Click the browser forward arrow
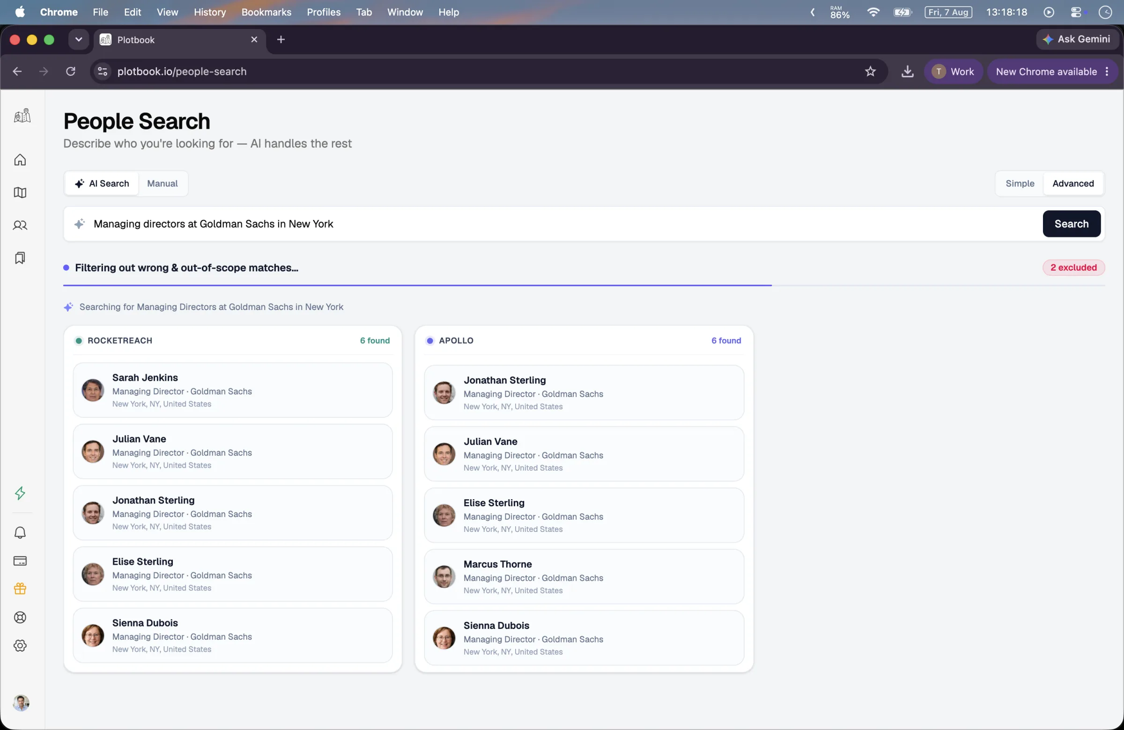The height and width of the screenshot is (730, 1124). pyautogui.click(x=44, y=71)
